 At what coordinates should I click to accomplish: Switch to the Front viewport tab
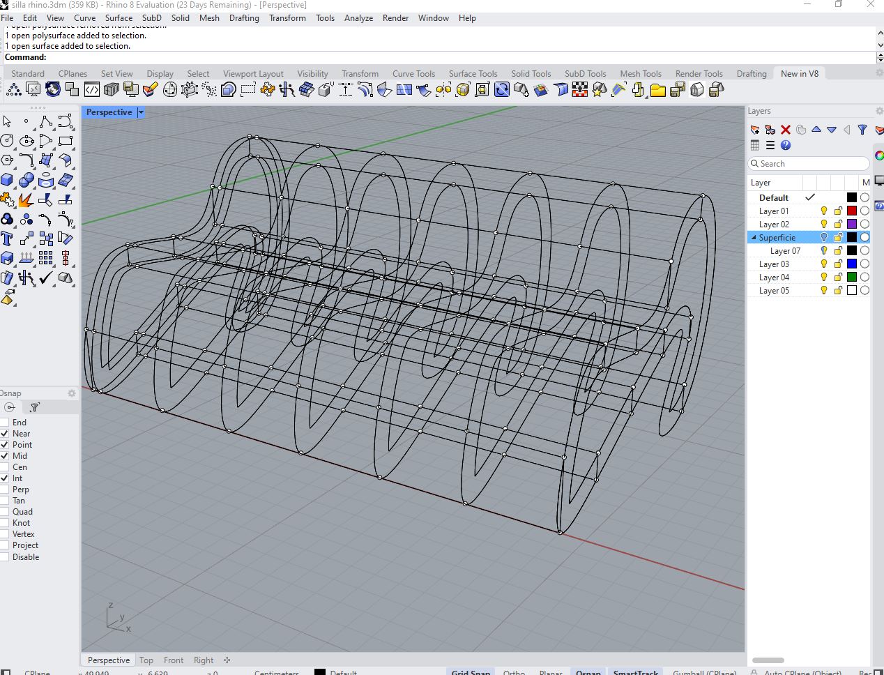click(173, 660)
